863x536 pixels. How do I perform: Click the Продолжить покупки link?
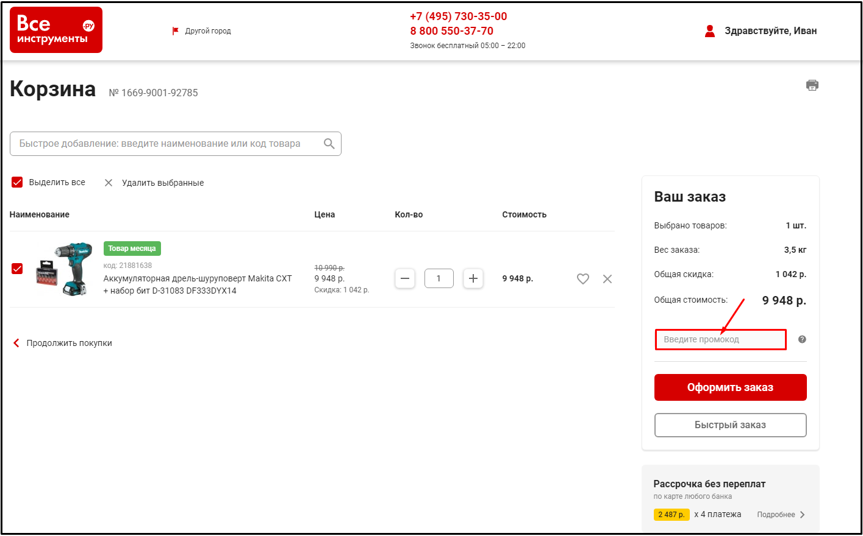(x=70, y=343)
